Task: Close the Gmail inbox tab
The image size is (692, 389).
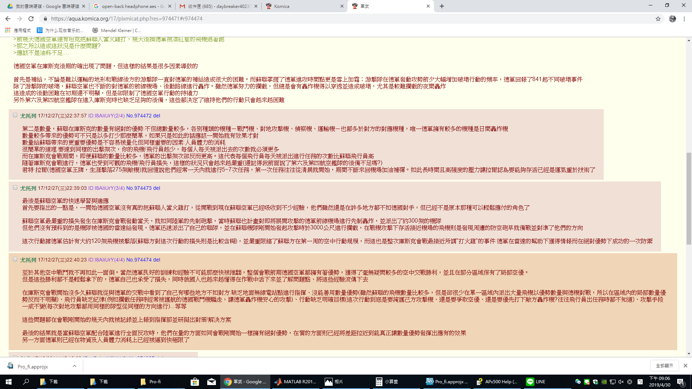Action: 256,6
